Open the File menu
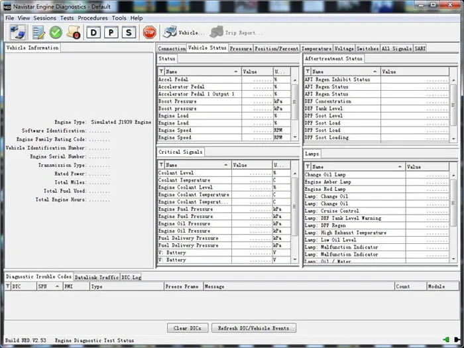The image size is (464, 348). [9, 18]
